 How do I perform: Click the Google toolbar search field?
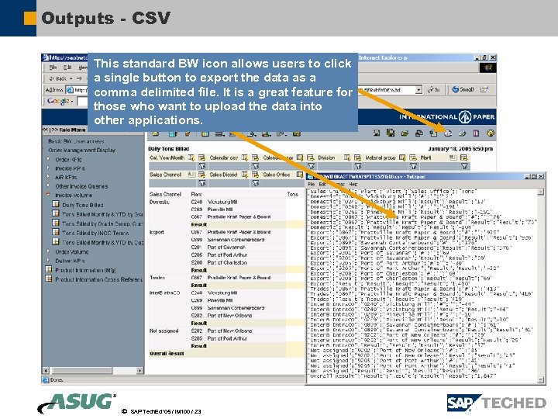[x=82, y=102]
